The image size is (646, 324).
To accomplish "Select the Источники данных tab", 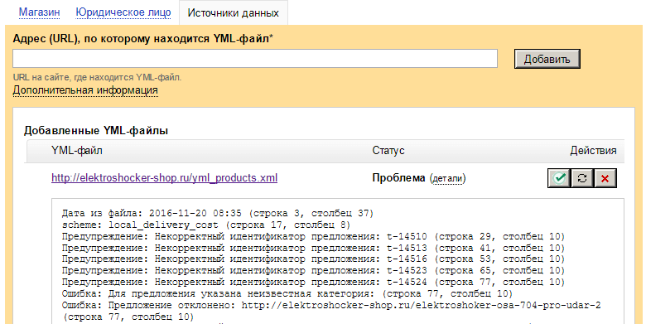I will click(234, 12).
